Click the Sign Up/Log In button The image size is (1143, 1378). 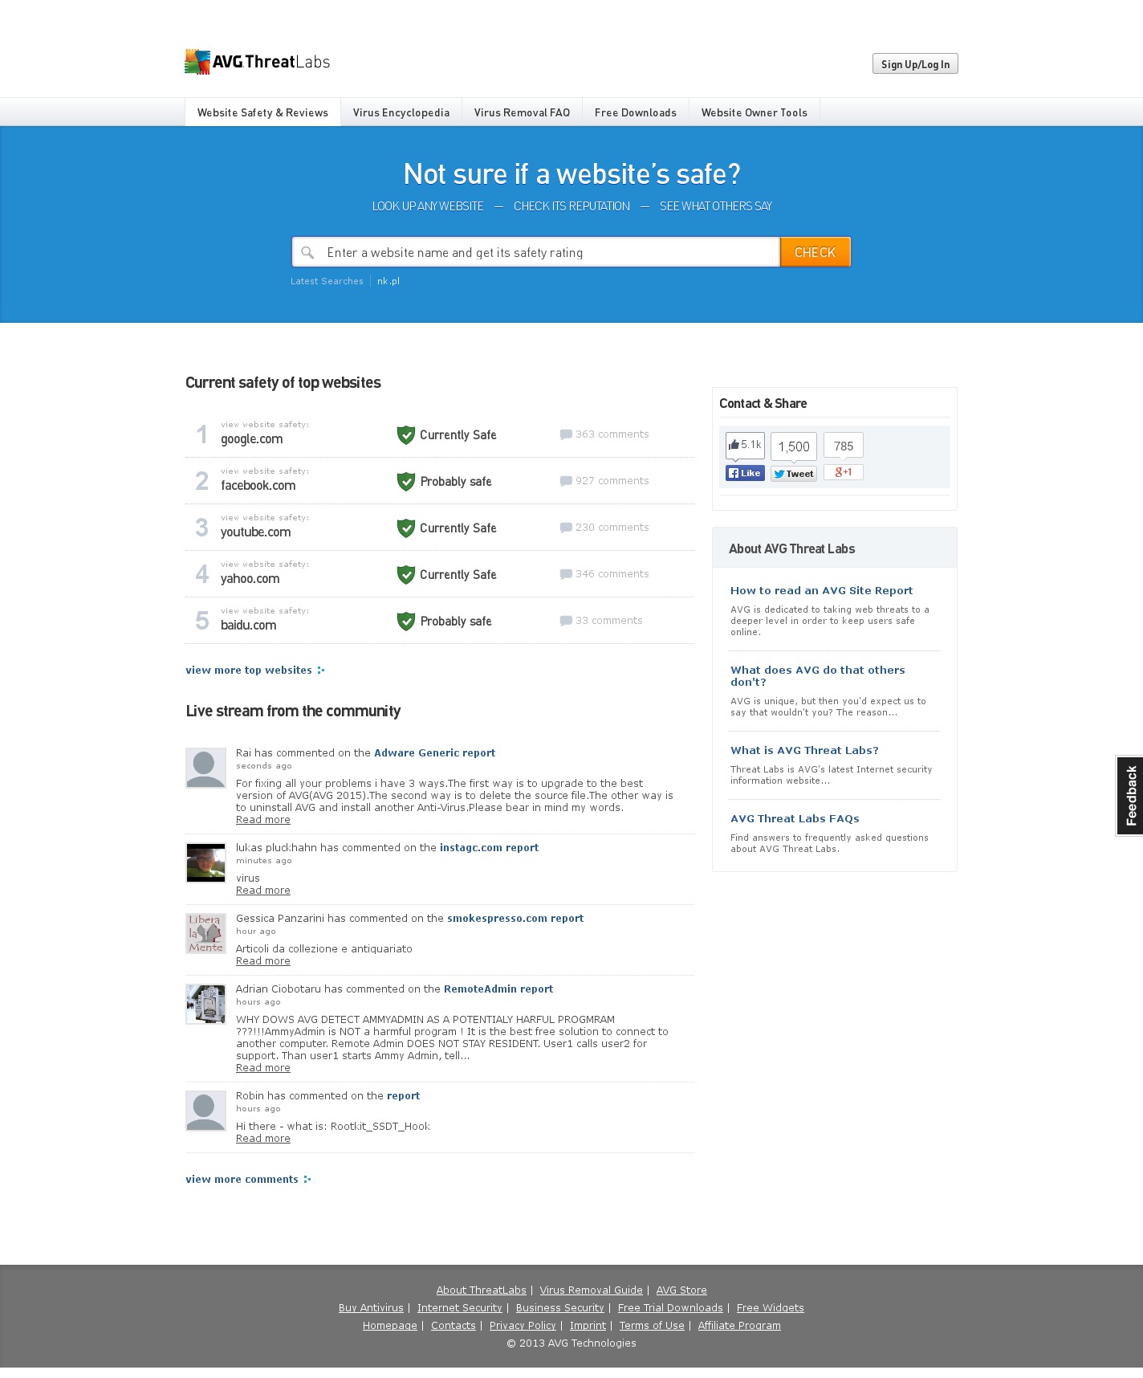click(x=915, y=64)
